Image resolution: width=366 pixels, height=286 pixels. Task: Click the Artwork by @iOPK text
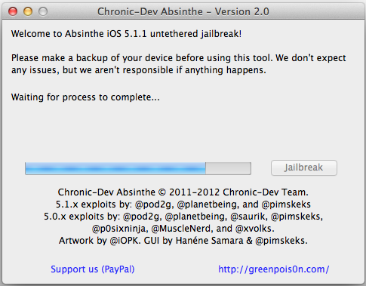click(100, 241)
